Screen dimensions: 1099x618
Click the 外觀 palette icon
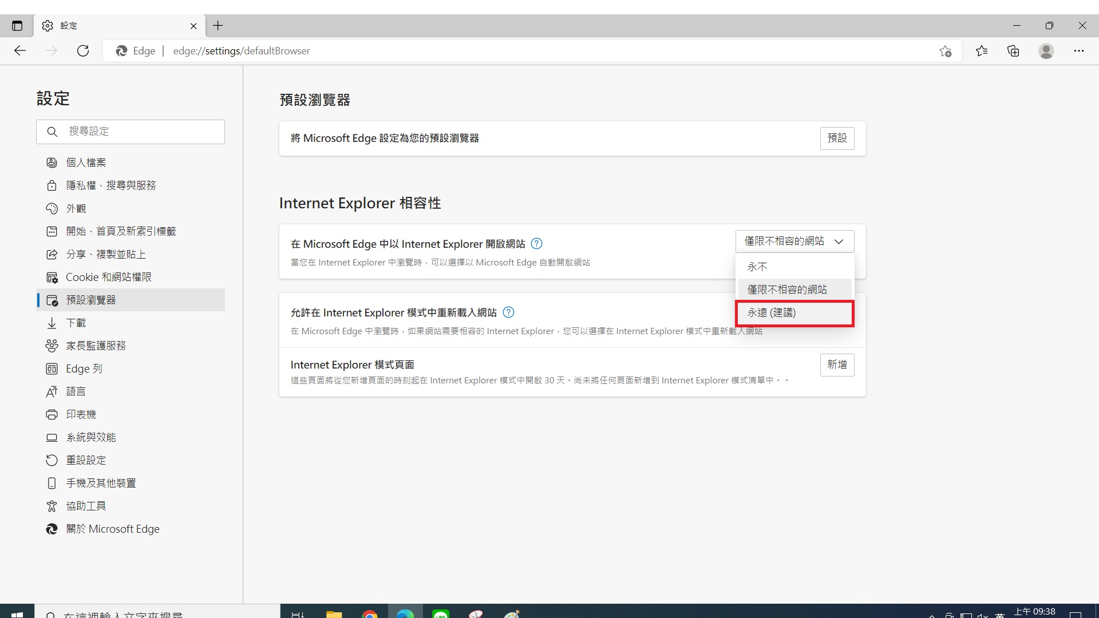[52, 208]
